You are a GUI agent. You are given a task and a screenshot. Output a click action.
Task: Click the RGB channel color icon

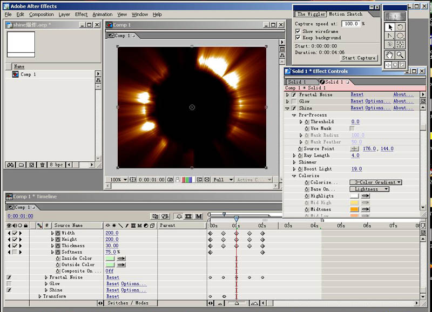point(188,180)
